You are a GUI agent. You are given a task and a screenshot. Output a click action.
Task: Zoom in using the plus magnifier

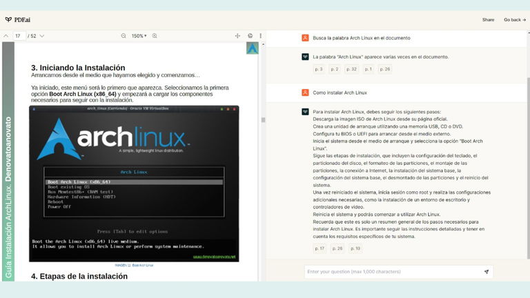point(155,36)
